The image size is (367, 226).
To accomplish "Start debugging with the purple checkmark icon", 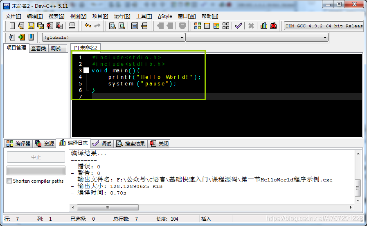I will point(238,26).
